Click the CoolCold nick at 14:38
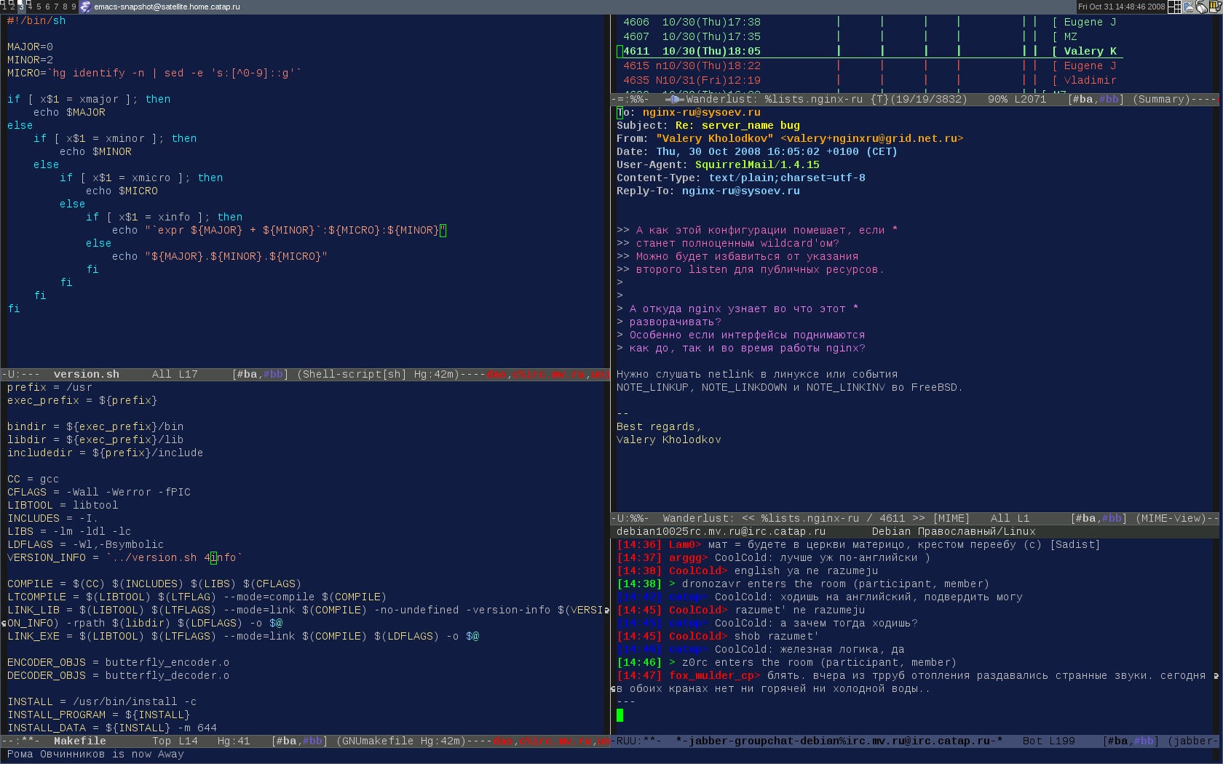This screenshot has height=764, width=1223. point(698,571)
